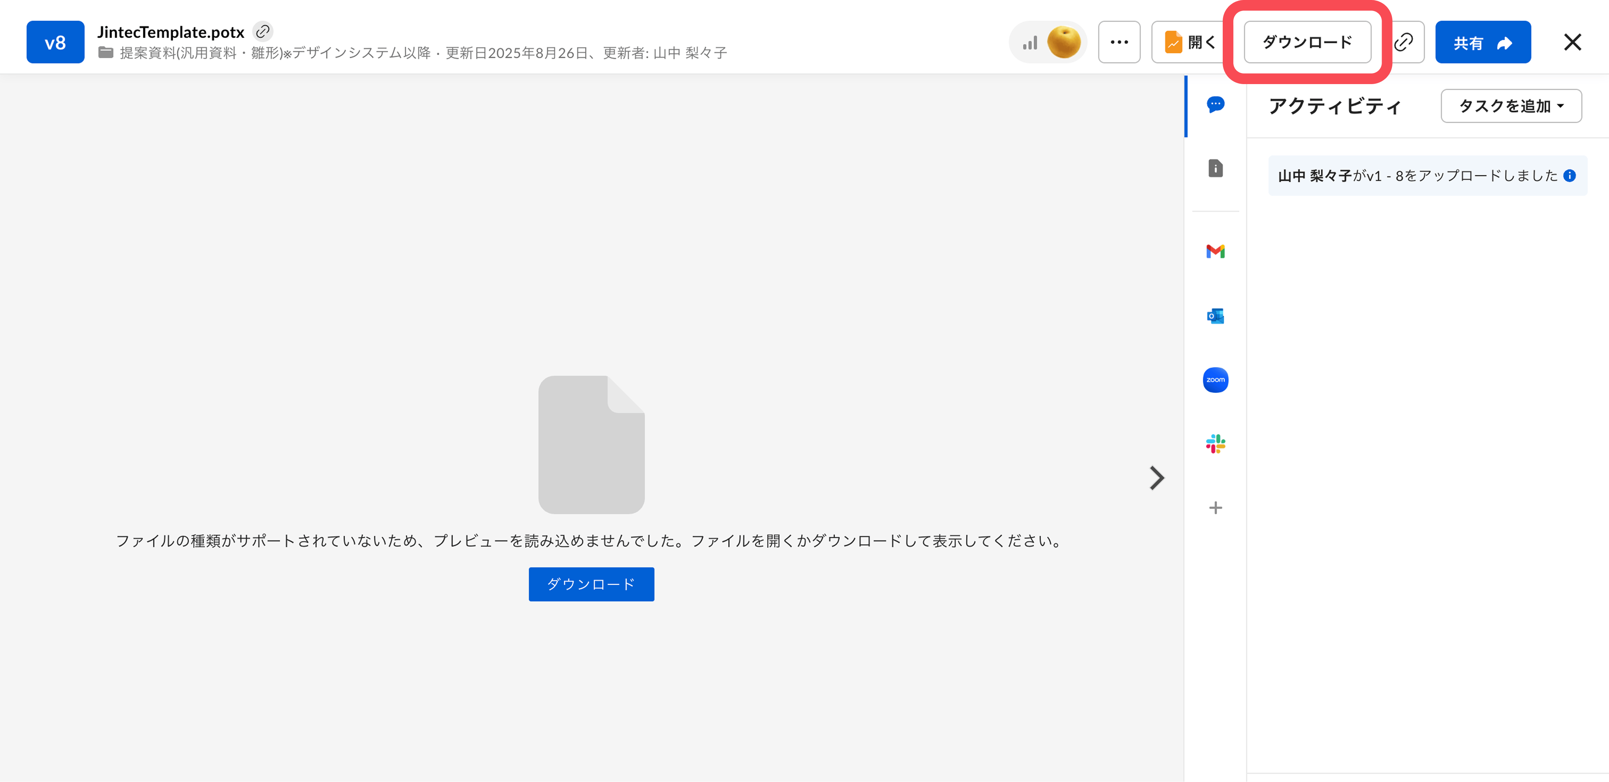View access stats bar-chart icon
The width and height of the screenshot is (1609, 782).
(x=1030, y=43)
